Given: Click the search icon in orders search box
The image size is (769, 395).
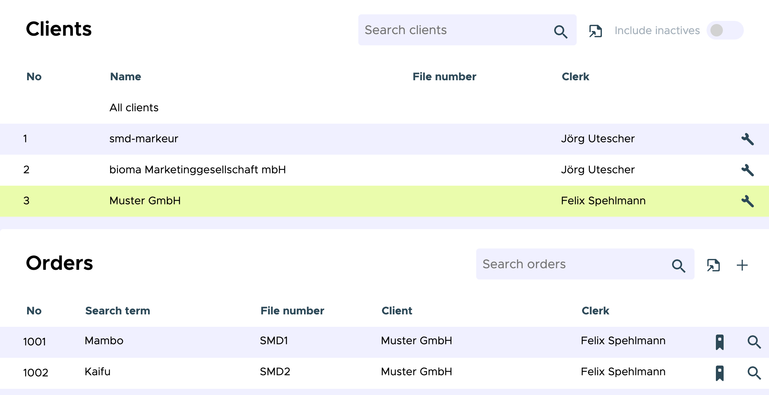Looking at the screenshot, I should pos(678,266).
